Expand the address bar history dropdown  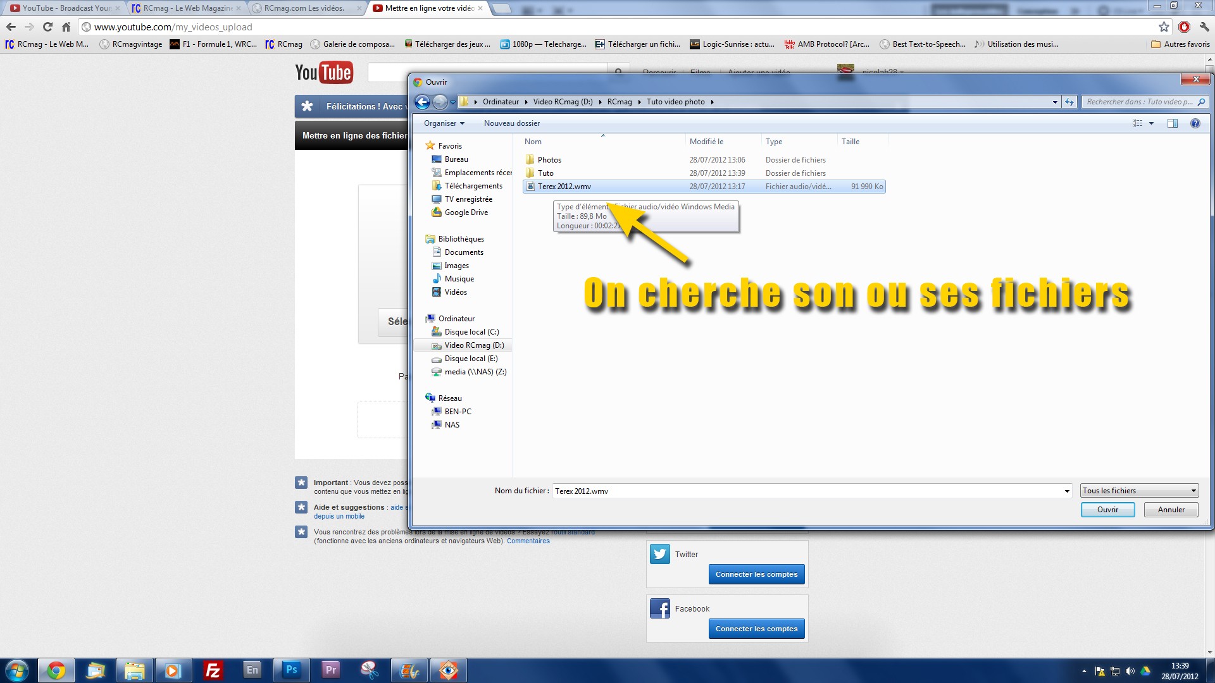pyautogui.click(x=1055, y=102)
